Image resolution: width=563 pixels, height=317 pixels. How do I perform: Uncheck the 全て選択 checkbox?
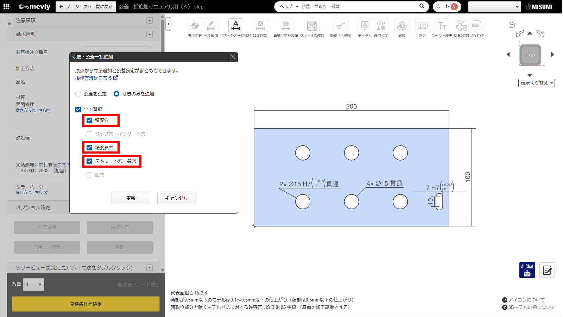[78, 110]
